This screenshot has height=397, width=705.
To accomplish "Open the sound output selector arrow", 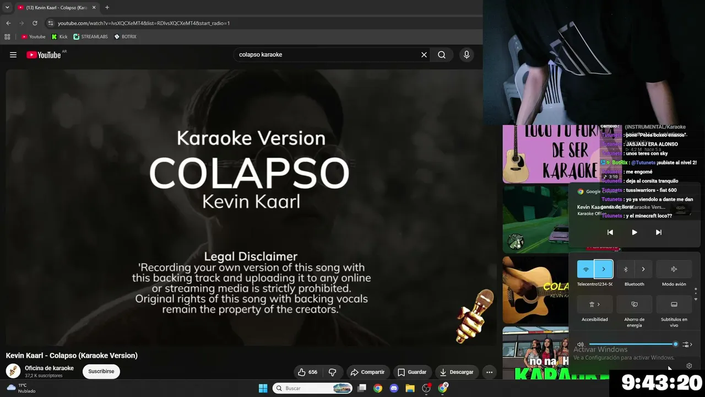I will [687, 345].
